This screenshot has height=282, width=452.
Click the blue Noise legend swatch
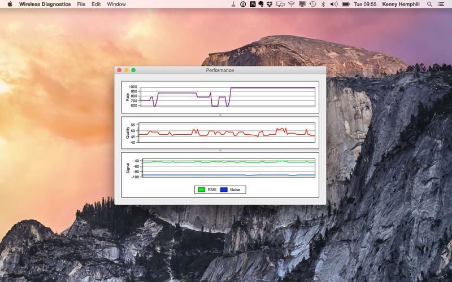(x=224, y=190)
